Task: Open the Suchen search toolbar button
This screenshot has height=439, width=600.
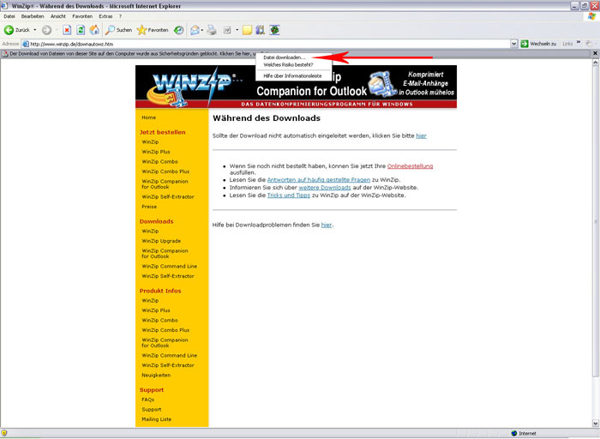Action: coord(118,30)
